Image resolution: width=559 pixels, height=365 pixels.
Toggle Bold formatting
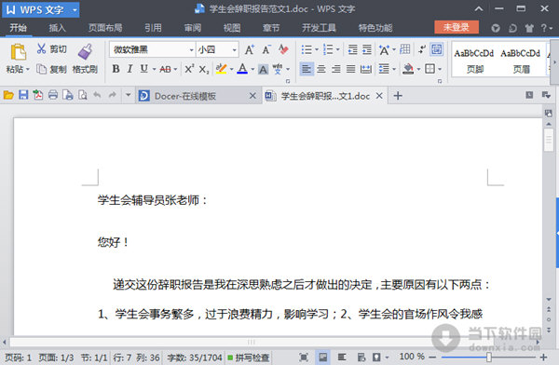[x=116, y=69]
